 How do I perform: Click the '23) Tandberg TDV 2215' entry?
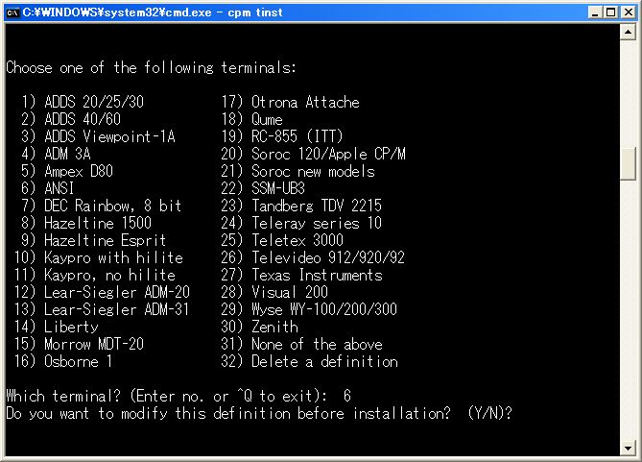pos(301,206)
